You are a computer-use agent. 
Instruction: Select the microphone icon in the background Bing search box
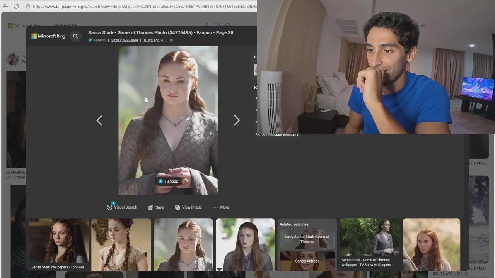click(x=207, y=25)
